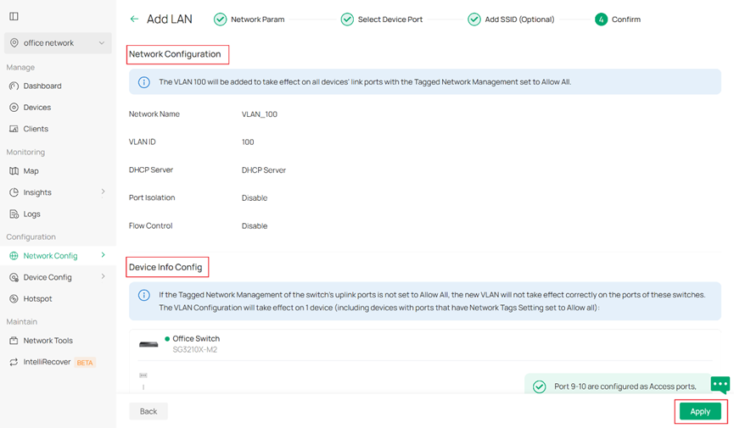This screenshot has width=734, height=428.
Task: Click the green online status dot
Action: (167, 339)
